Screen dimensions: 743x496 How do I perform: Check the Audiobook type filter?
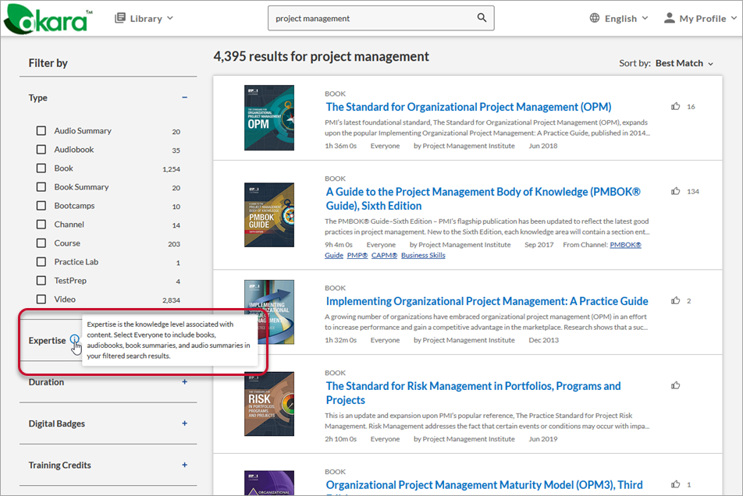41,150
